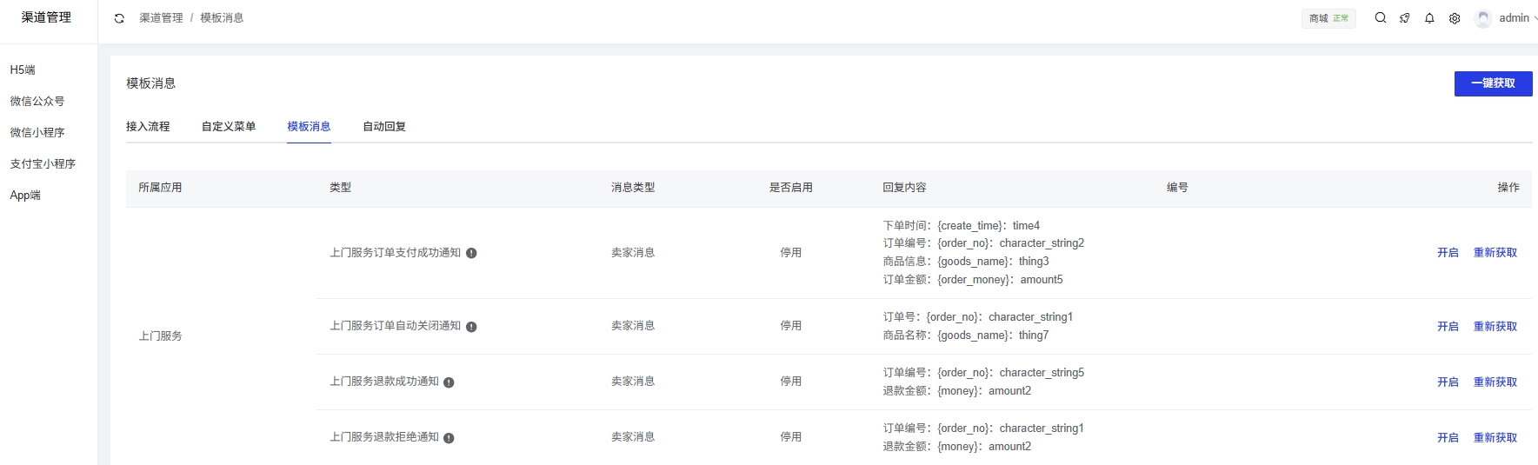Viewport: 1538px width, 465px height.
Task: Open the 接入流程 tab
Action: click(x=148, y=127)
